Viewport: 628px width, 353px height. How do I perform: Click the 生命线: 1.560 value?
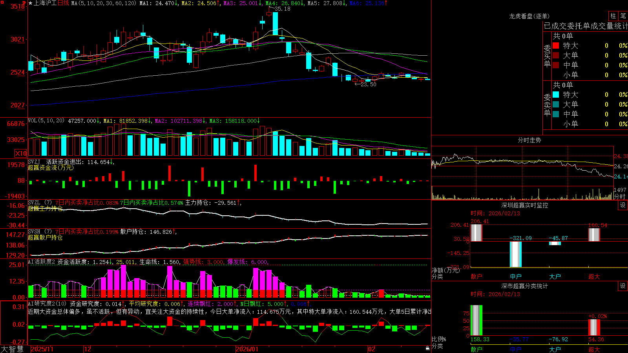[160, 262]
